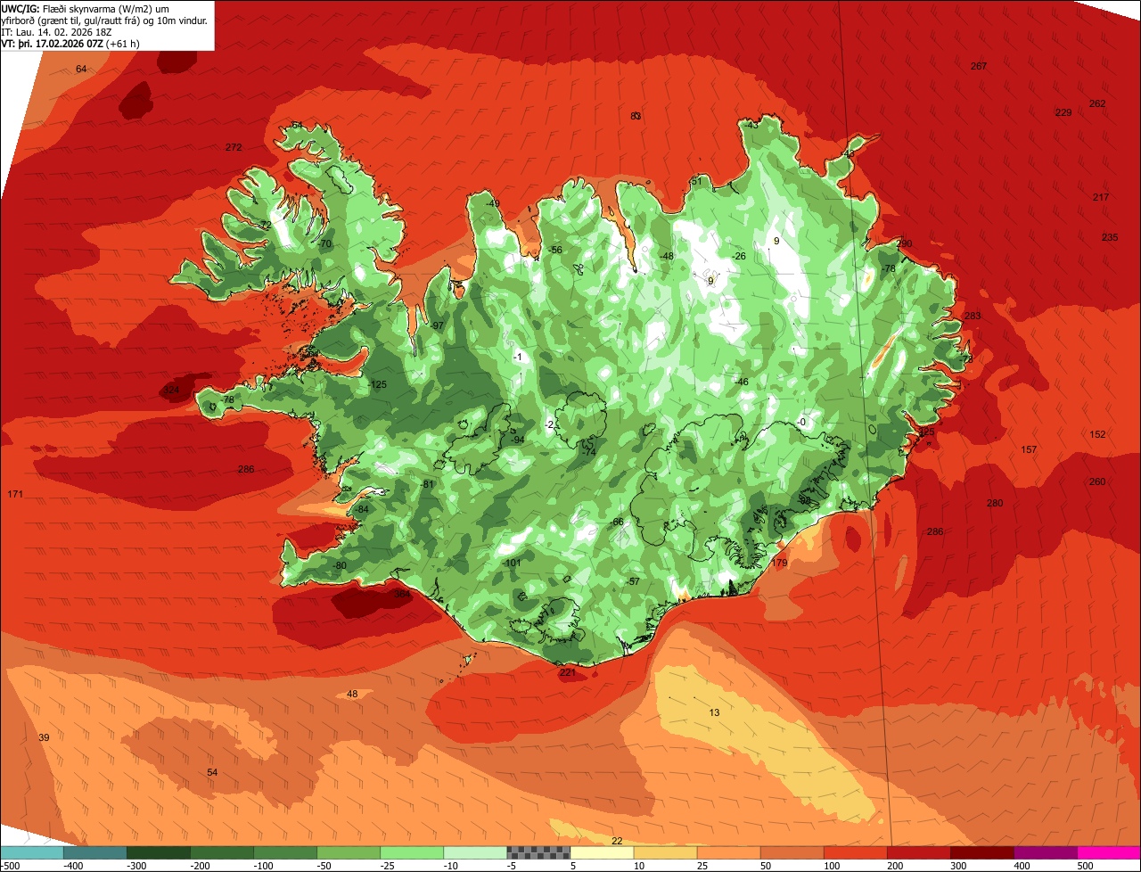Click the flux value 157 southeast of Iceland
Image resolution: width=1141 pixels, height=872 pixels.
tap(1029, 449)
